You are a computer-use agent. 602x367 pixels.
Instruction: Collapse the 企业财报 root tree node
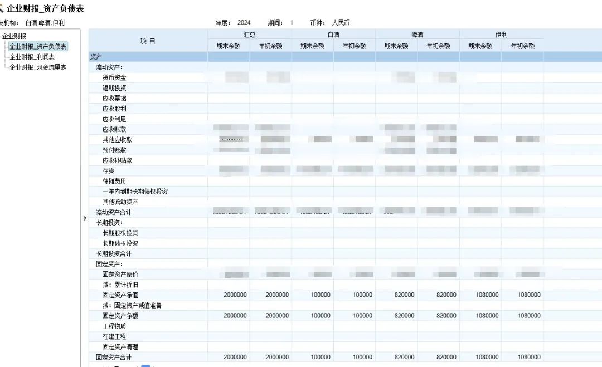pos(14,36)
